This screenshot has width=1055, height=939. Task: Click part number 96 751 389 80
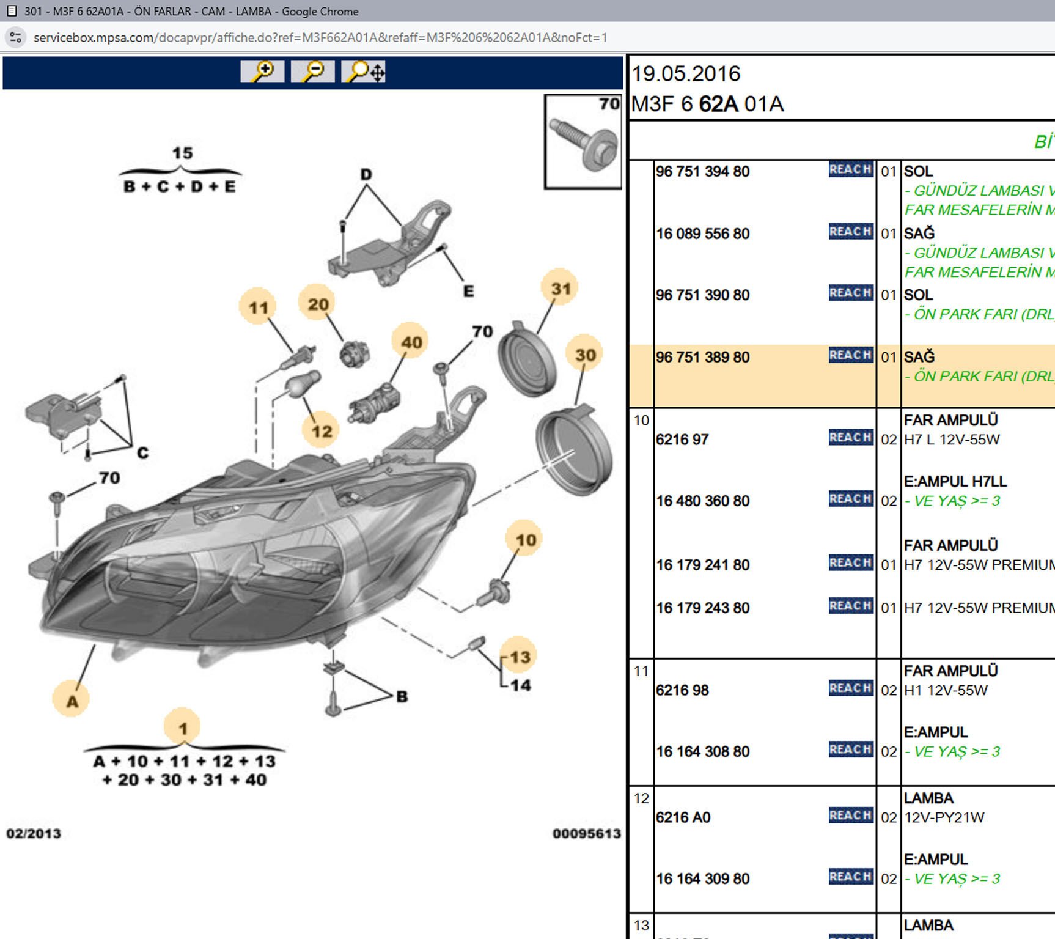702,357
